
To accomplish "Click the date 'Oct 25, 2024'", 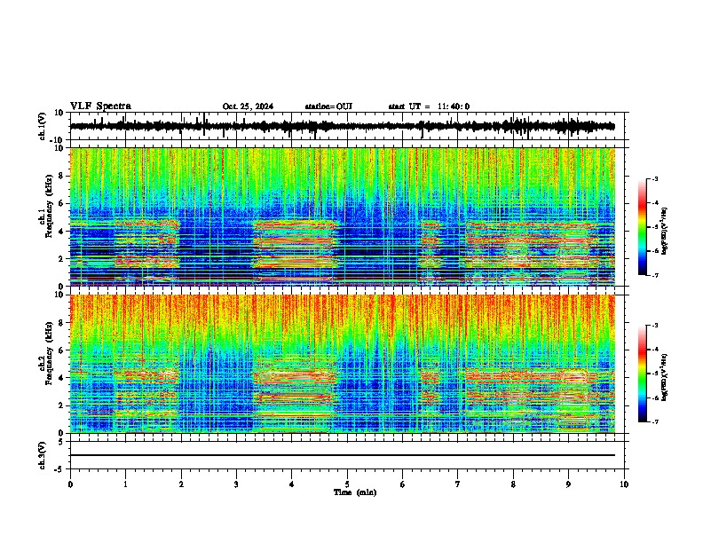I will point(248,106).
